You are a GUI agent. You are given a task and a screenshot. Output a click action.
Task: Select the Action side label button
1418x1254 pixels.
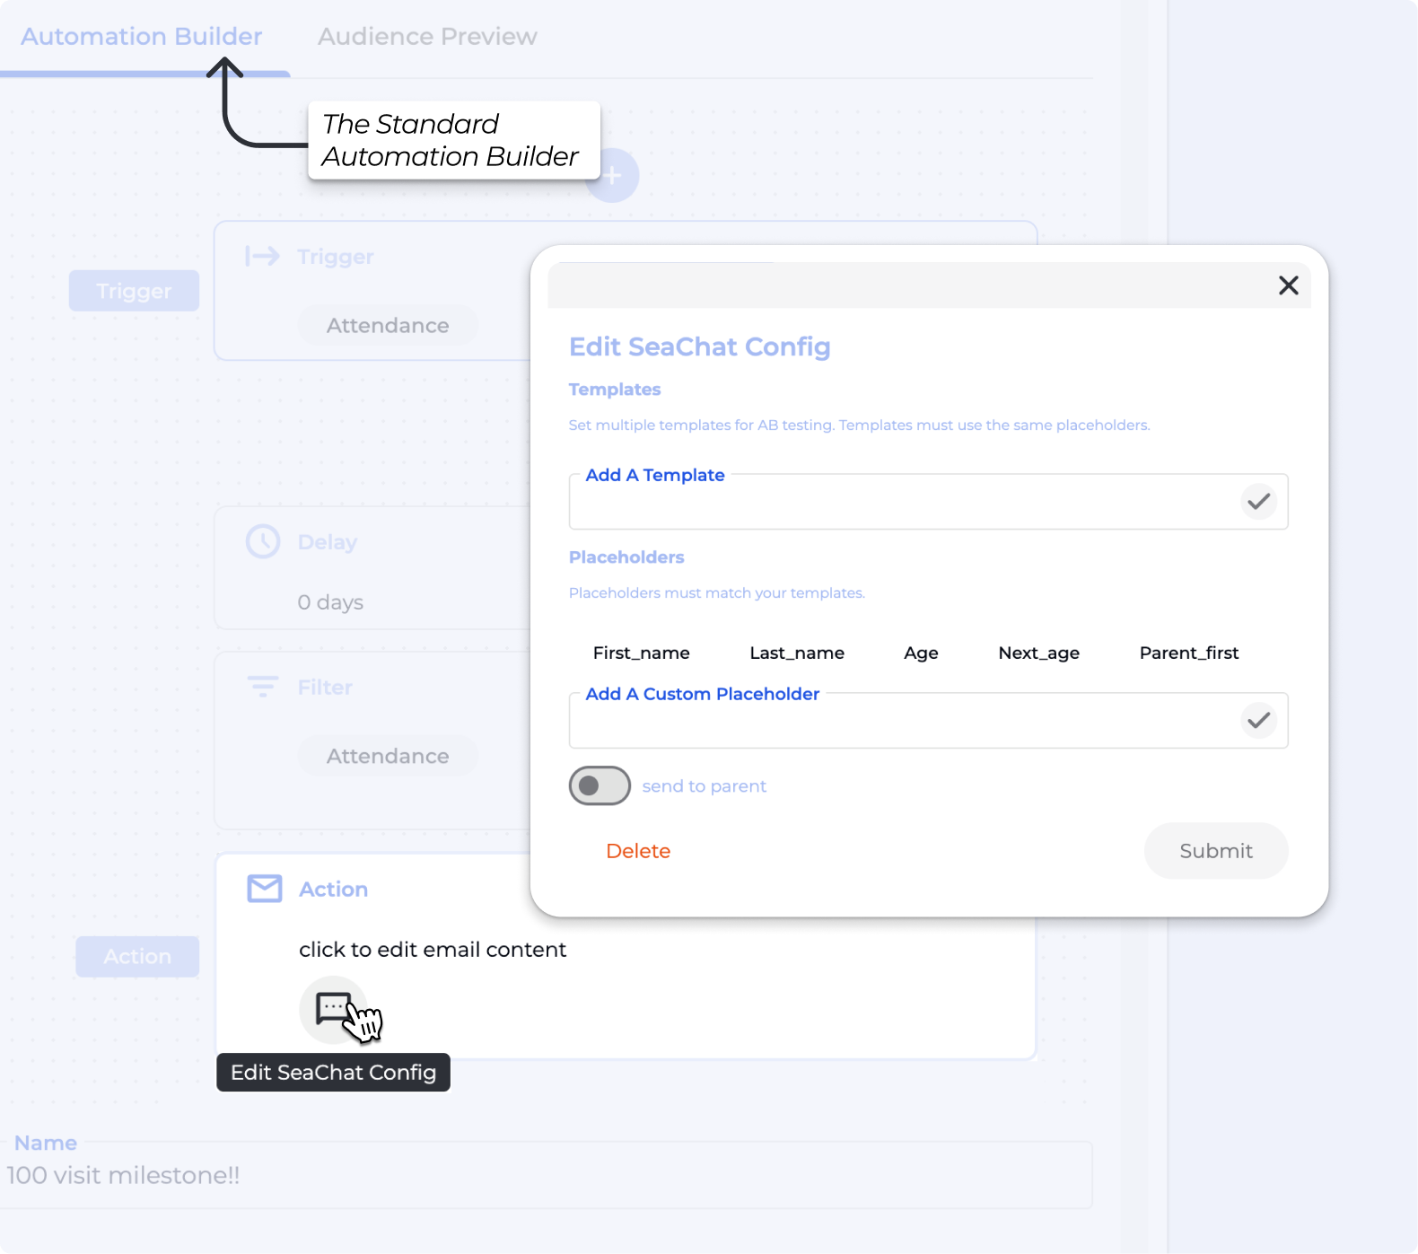[x=137, y=957]
